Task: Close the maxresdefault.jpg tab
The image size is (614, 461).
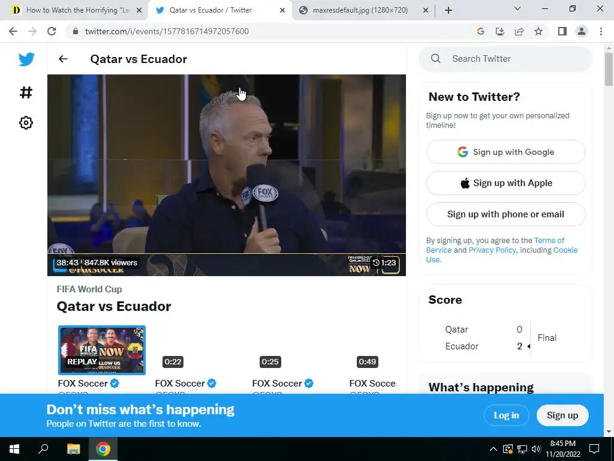Action: [426, 10]
